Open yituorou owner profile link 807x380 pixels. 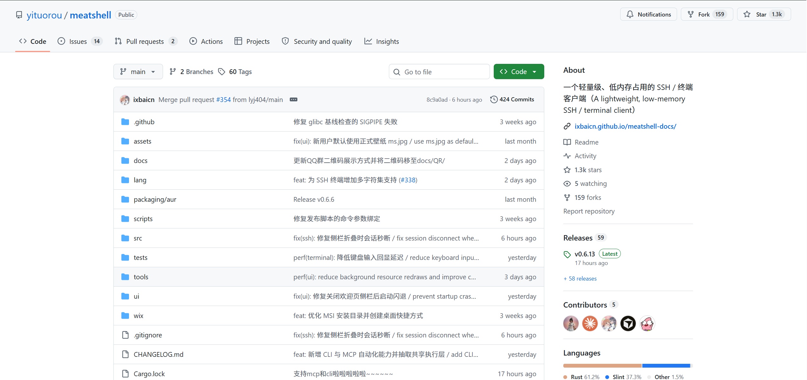click(x=44, y=15)
